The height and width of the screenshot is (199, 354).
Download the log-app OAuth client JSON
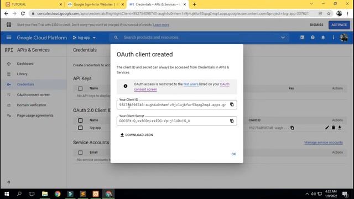tap(340, 128)
